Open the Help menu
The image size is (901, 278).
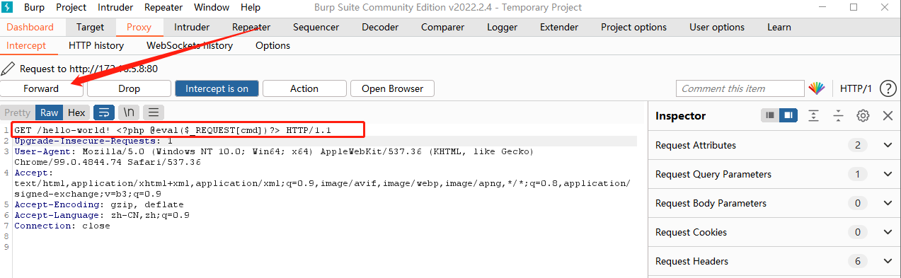(251, 7)
